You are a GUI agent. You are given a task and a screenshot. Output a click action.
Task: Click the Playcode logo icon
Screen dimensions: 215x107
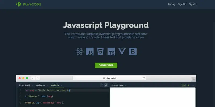pos(19,4)
